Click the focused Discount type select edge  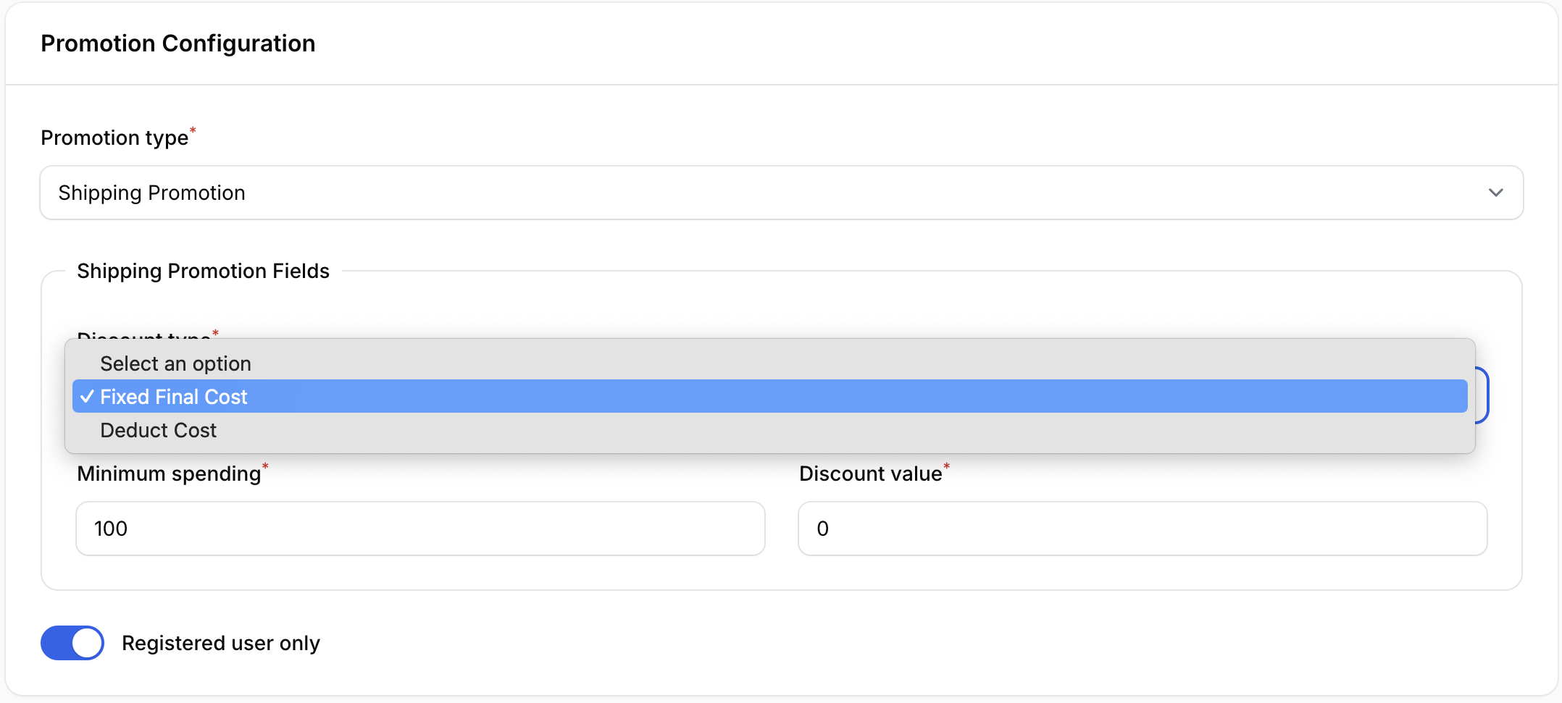tap(1482, 395)
